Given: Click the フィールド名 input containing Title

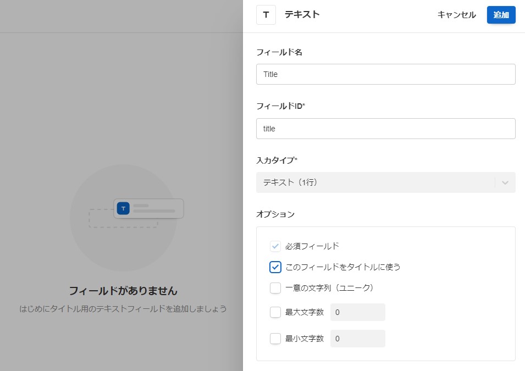Looking at the screenshot, I should 386,74.
